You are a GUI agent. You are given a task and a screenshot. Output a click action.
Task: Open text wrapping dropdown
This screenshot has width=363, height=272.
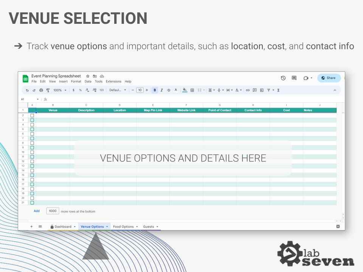(x=230, y=90)
